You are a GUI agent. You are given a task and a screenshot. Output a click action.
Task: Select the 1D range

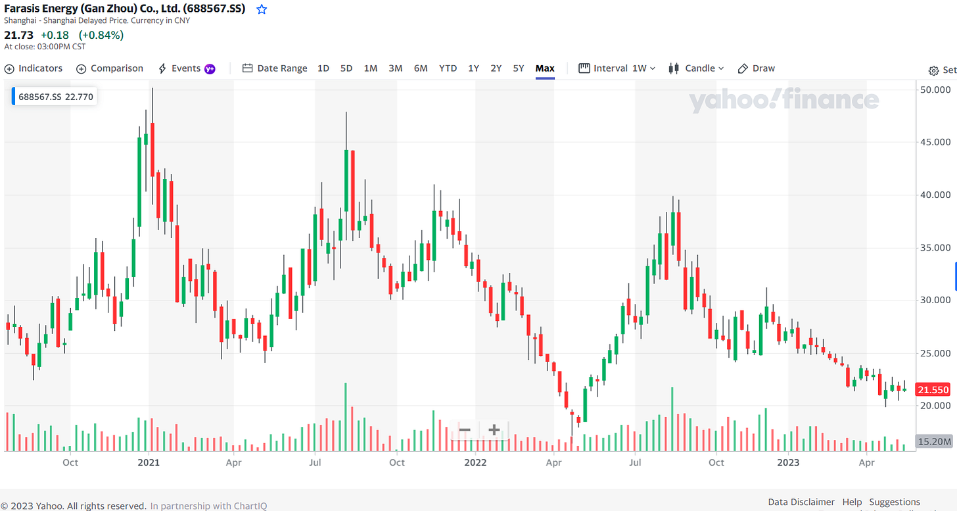(x=323, y=68)
